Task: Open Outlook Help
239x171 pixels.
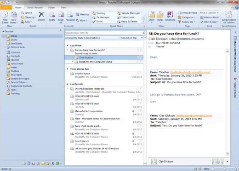Action: coord(237,7)
